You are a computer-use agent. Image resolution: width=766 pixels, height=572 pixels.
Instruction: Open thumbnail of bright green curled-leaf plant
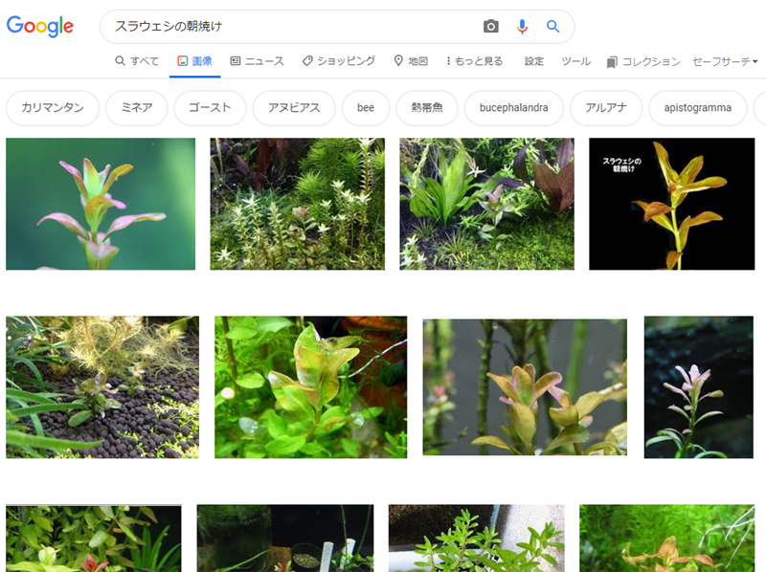pyautogui.click(x=310, y=387)
